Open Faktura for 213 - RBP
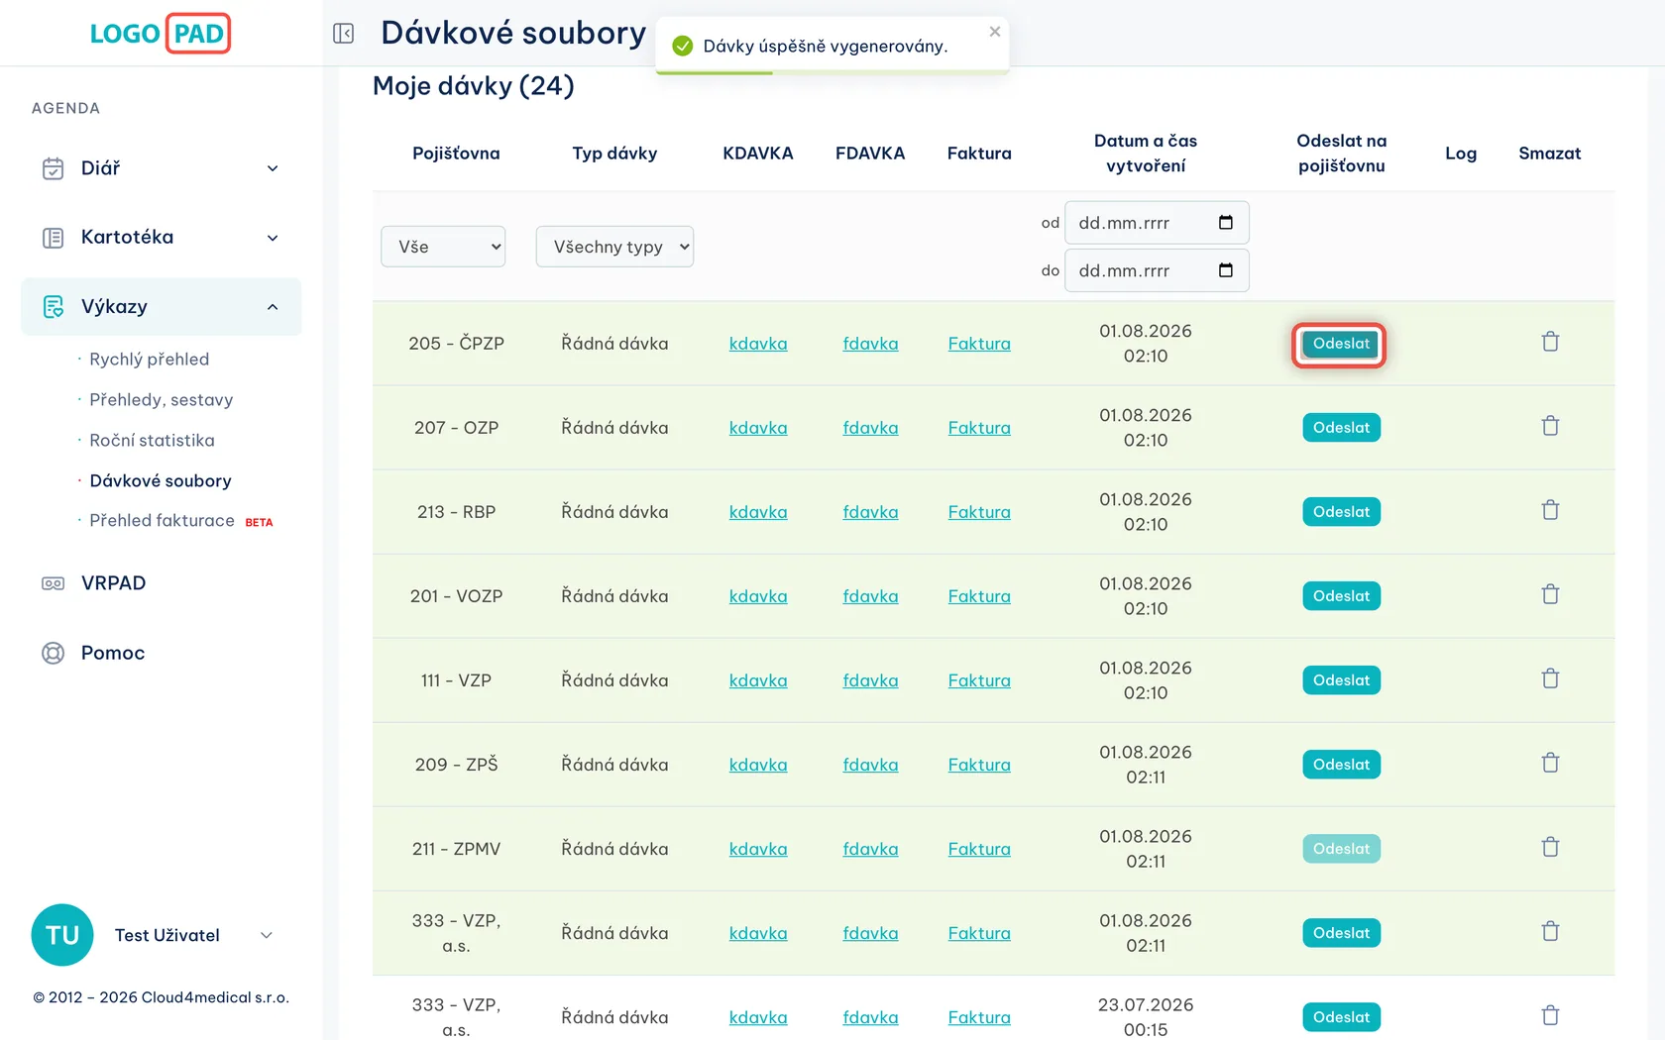 (x=979, y=512)
